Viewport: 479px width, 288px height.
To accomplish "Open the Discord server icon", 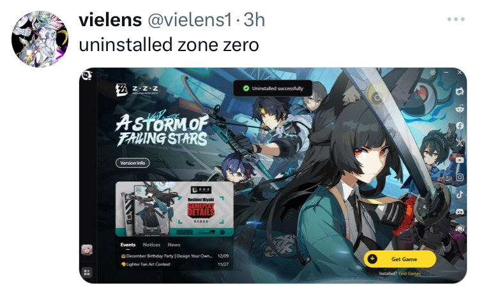I will (459, 211).
